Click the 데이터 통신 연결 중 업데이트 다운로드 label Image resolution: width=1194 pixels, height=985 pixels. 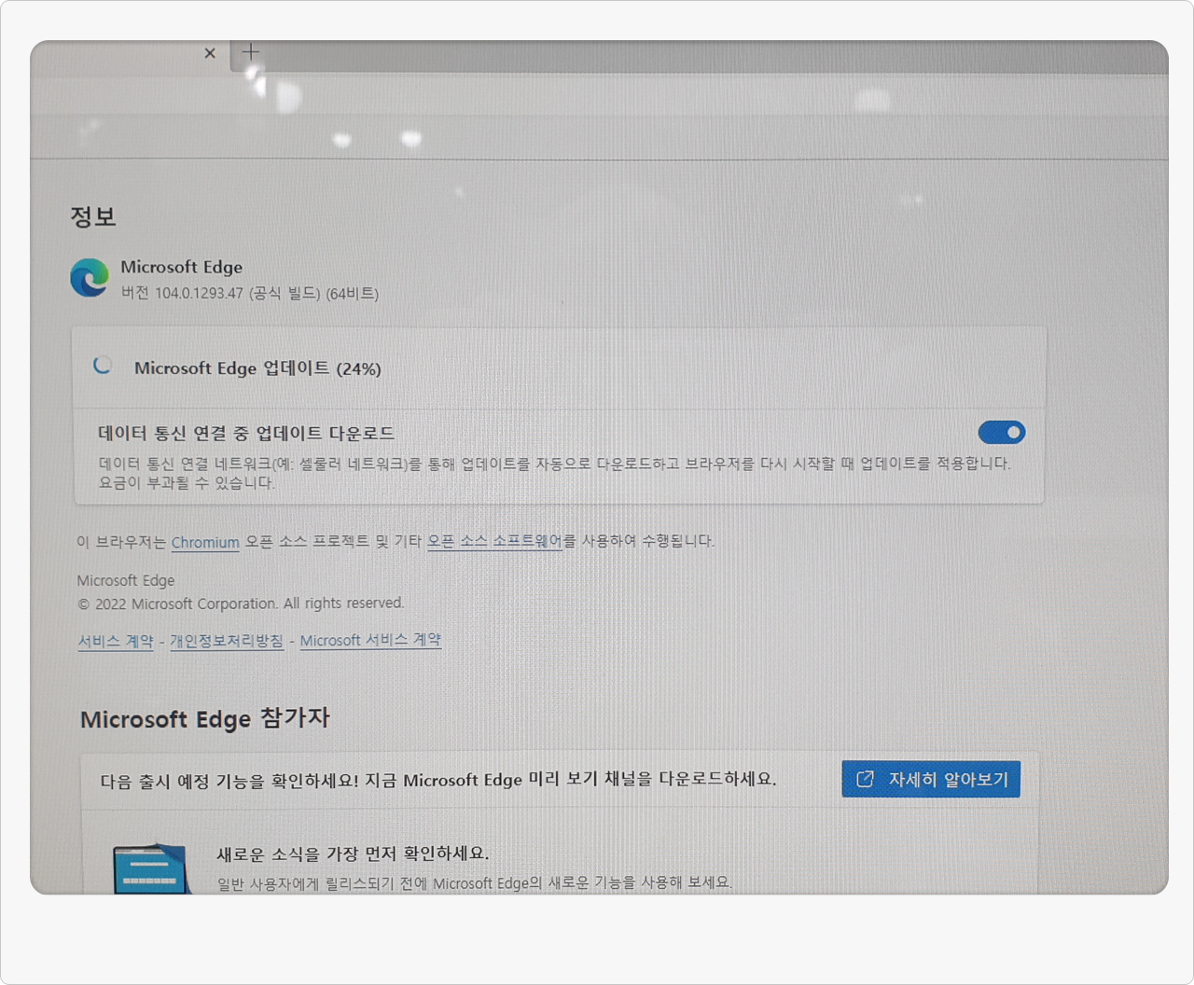(246, 433)
